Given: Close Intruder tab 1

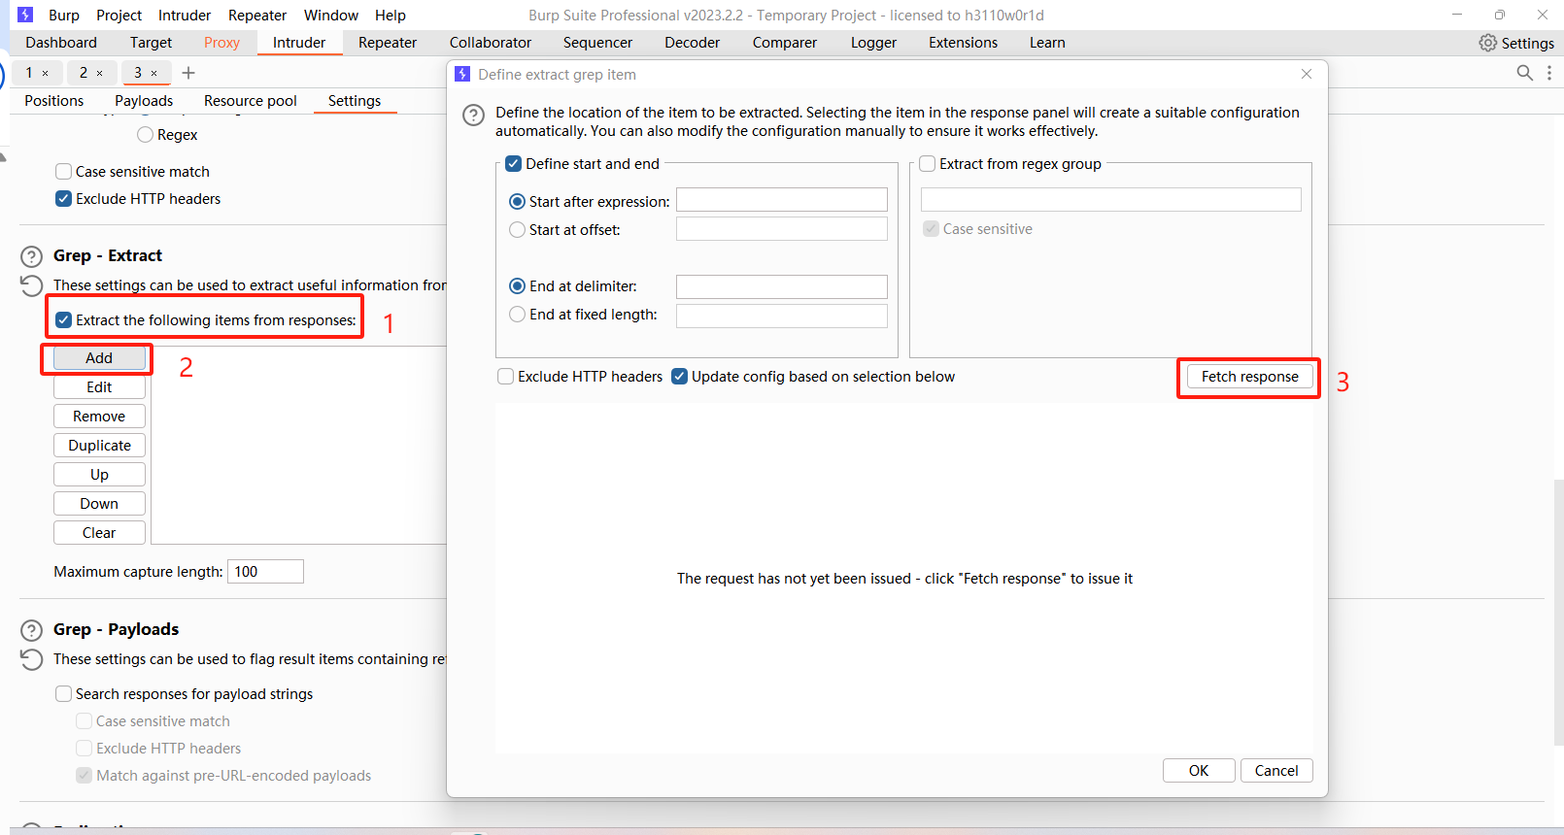Looking at the screenshot, I should pos(45,73).
